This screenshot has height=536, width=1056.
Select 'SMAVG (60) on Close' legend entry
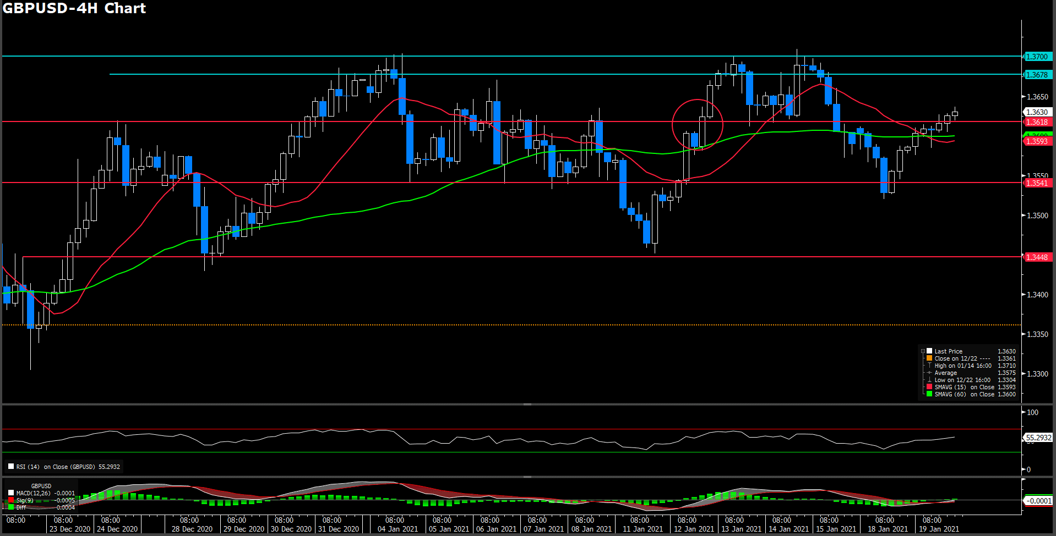click(964, 394)
